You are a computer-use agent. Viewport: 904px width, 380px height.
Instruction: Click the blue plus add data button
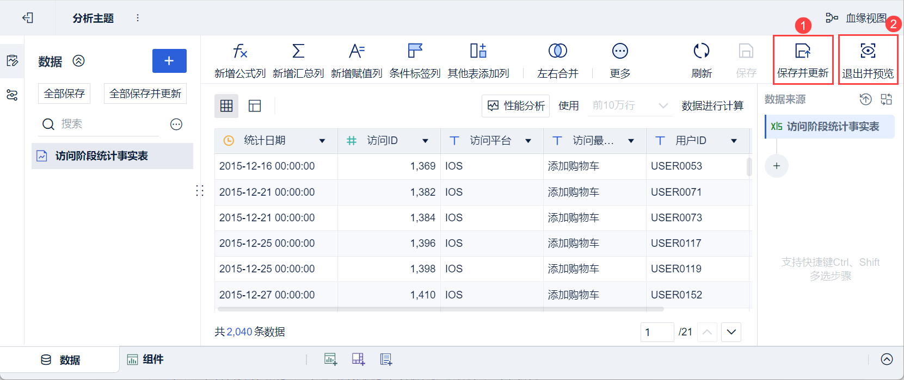click(169, 61)
